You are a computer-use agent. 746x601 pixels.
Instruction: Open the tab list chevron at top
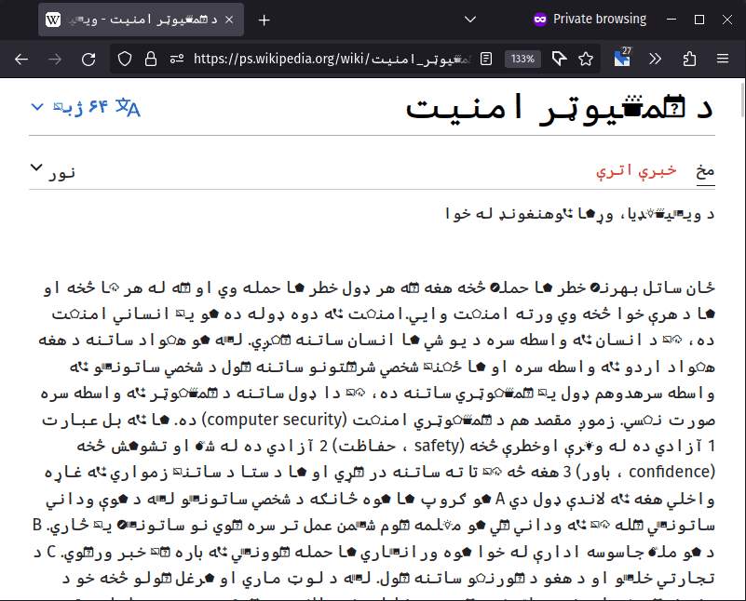(x=468, y=19)
